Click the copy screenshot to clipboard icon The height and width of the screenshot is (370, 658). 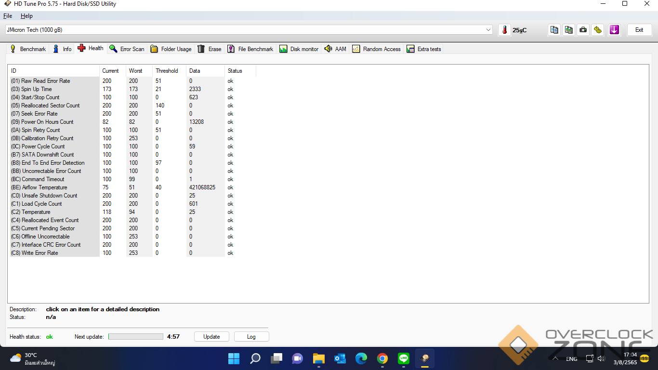coord(569,30)
